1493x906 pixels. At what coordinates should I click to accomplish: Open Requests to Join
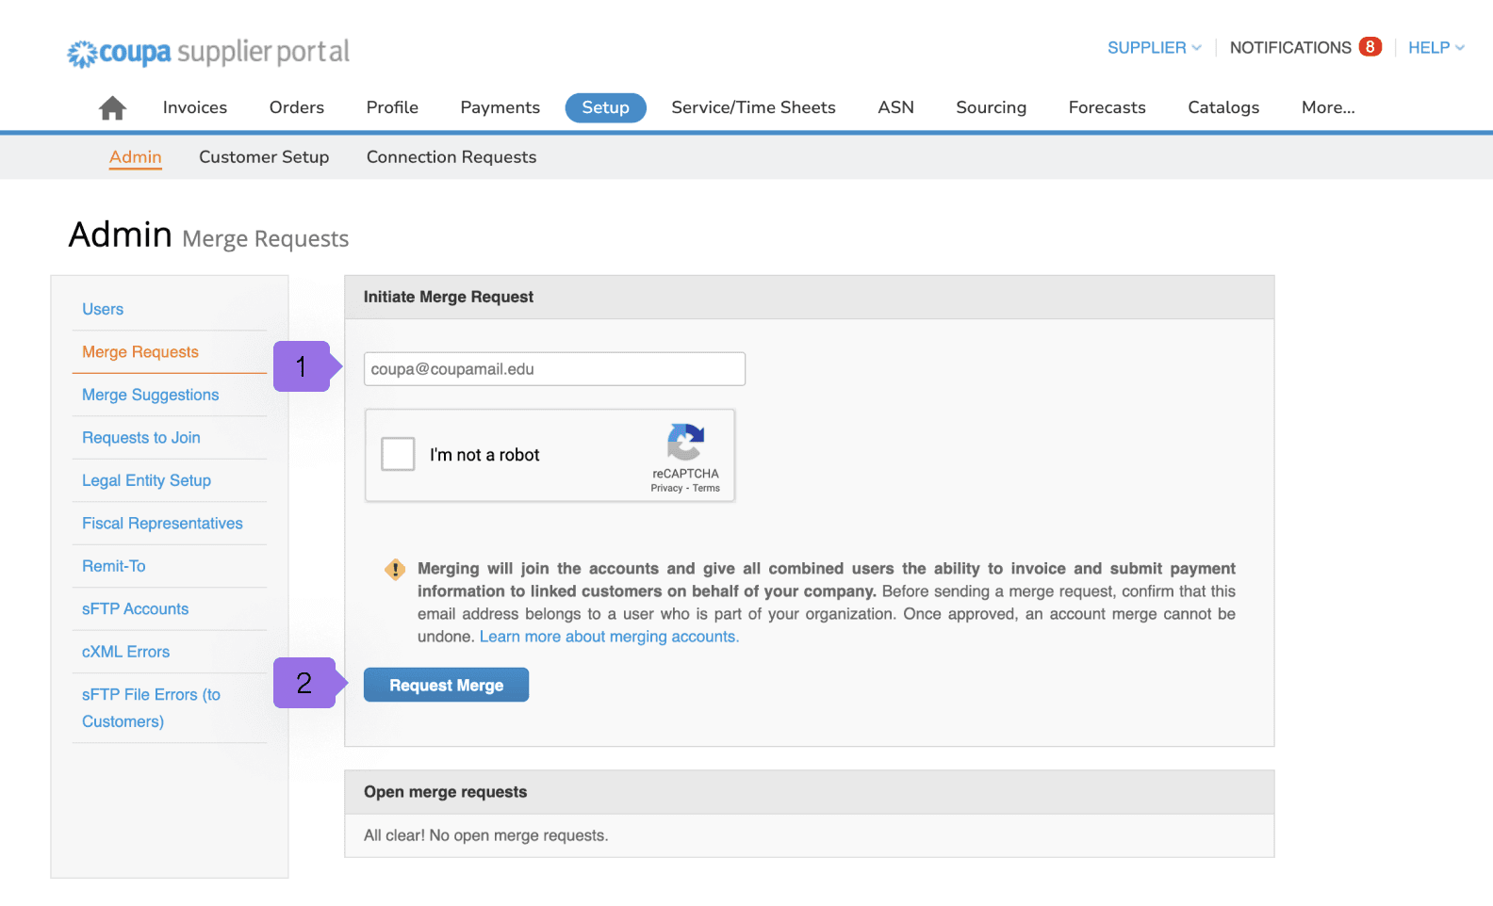pyautogui.click(x=141, y=437)
